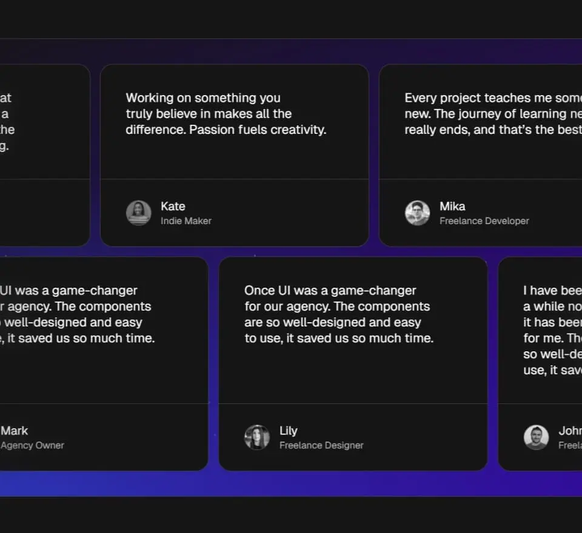Click the cut-off role label under John
Screen dimensions: 582x533
pos(570,445)
